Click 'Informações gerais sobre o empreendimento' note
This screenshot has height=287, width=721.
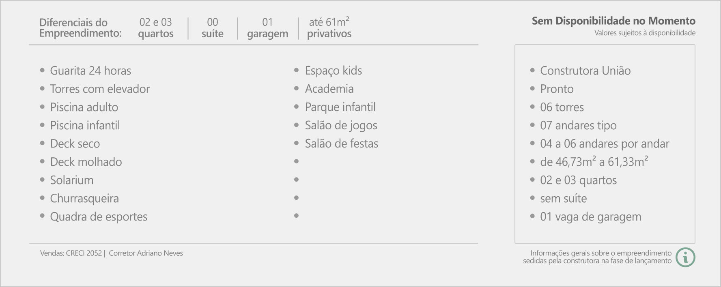click(601, 253)
